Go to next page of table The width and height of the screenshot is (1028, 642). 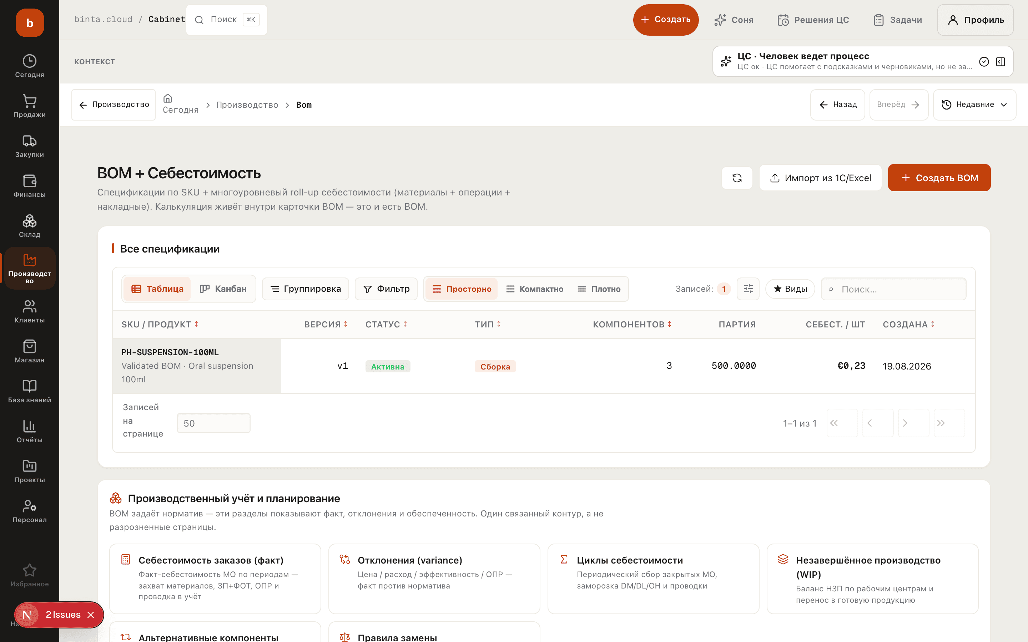(x=913, y=423)
